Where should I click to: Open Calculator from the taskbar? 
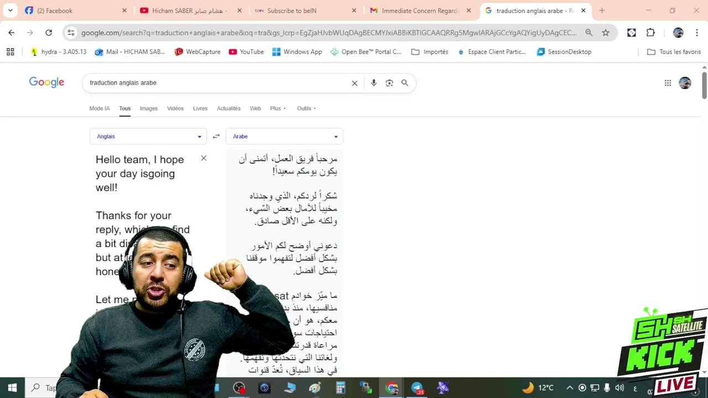340,387
